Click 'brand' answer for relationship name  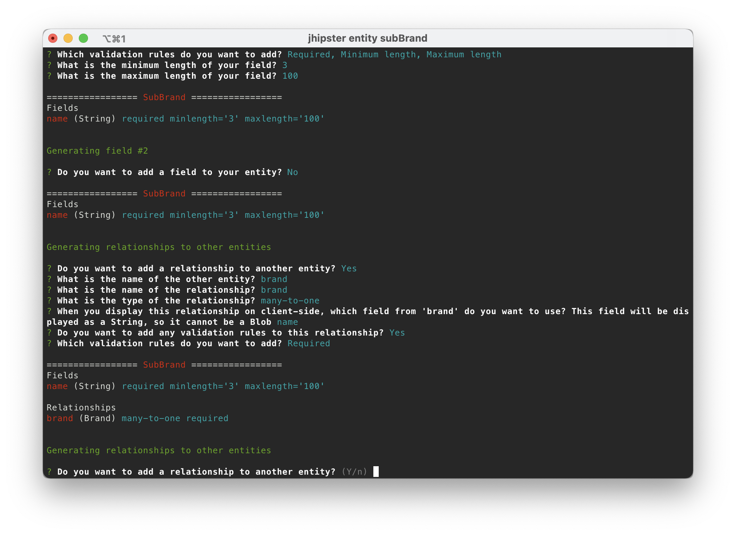coord(274,290)
